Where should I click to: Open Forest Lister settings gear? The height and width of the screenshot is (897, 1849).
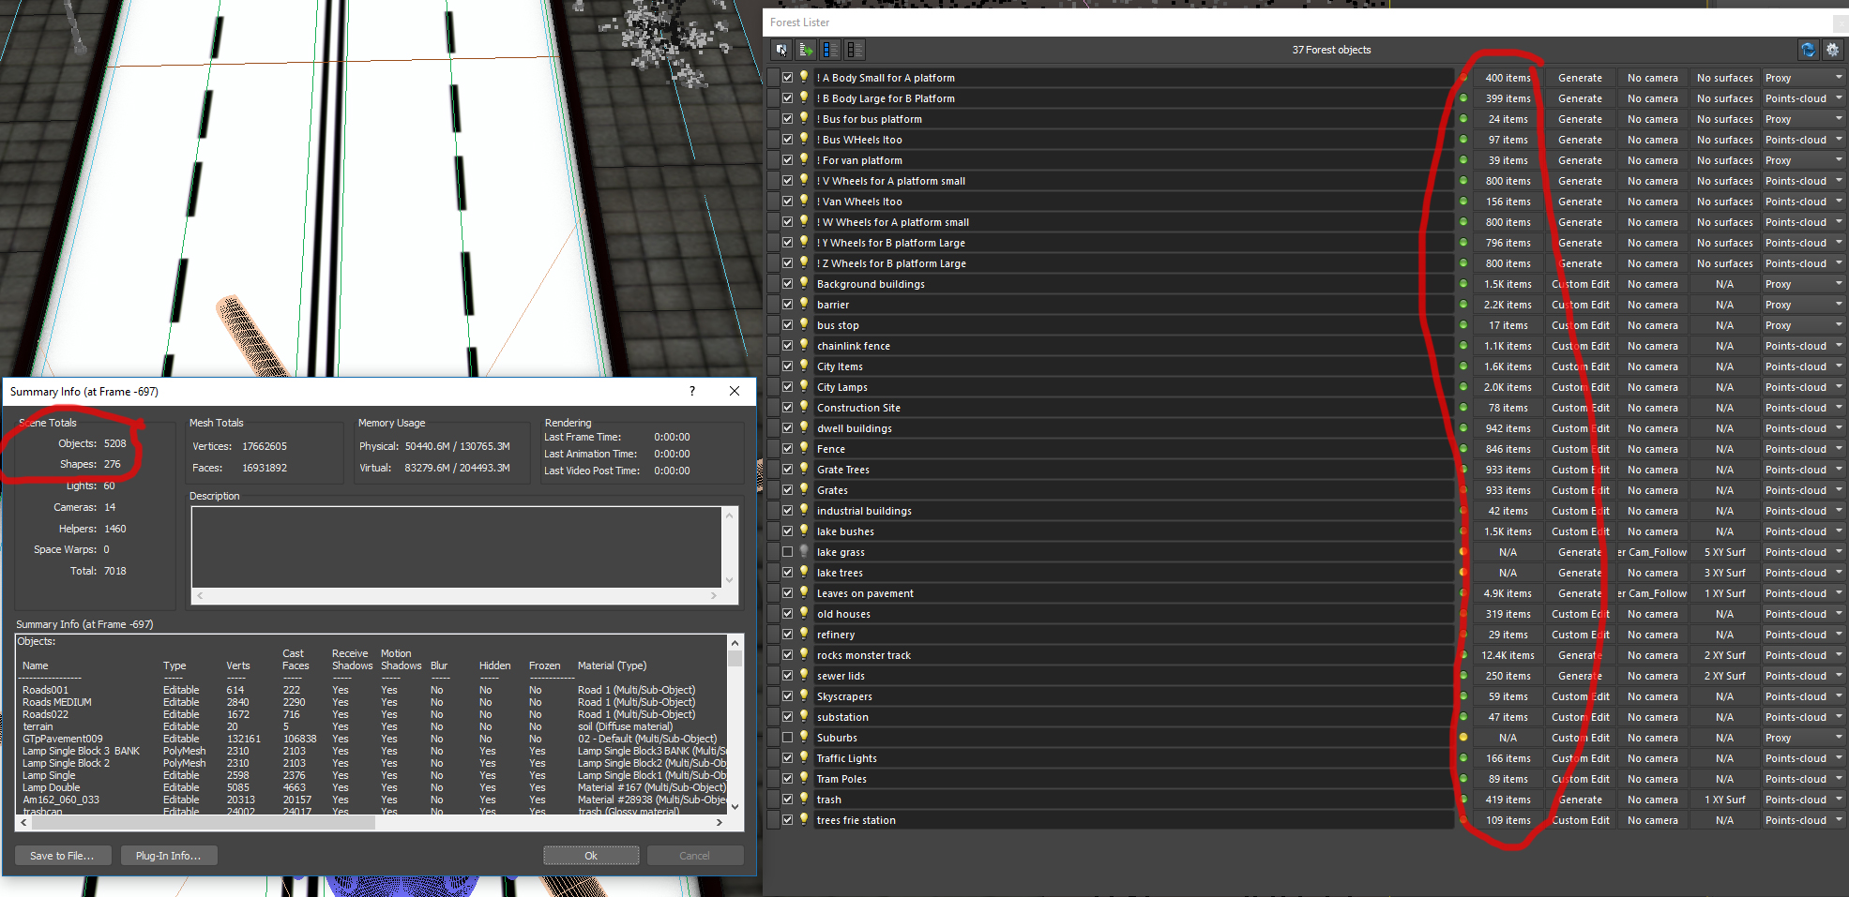pos(1832,50)
